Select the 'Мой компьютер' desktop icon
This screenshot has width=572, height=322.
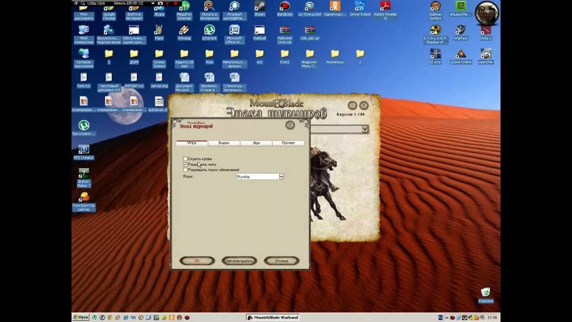click(84, 35)
